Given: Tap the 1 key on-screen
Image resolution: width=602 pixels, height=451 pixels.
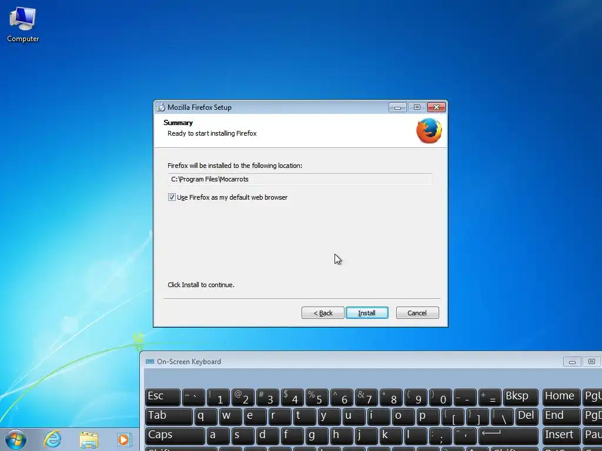Looking at the screenshot, I should [219, 398].
